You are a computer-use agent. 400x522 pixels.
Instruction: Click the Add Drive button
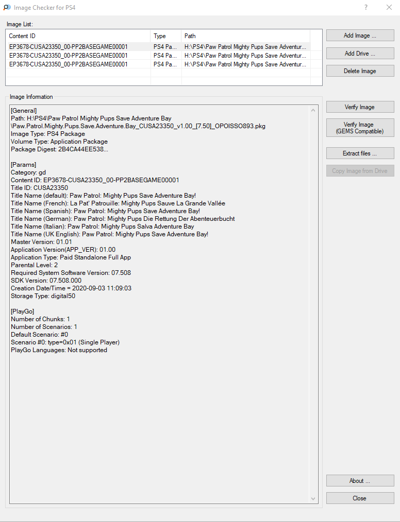(360, 53)
